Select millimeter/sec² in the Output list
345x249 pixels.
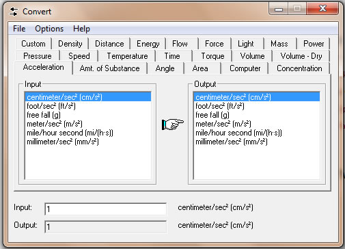pyautogui.click(x=257, y=142)
